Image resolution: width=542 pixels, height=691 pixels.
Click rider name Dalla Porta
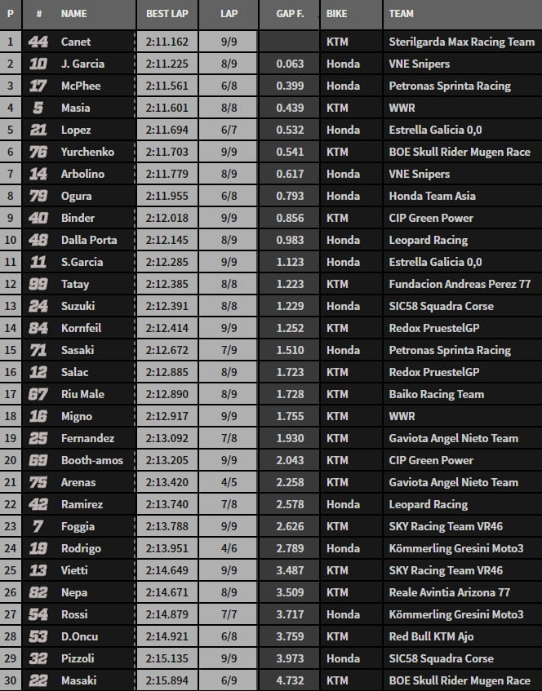point(89,240)
